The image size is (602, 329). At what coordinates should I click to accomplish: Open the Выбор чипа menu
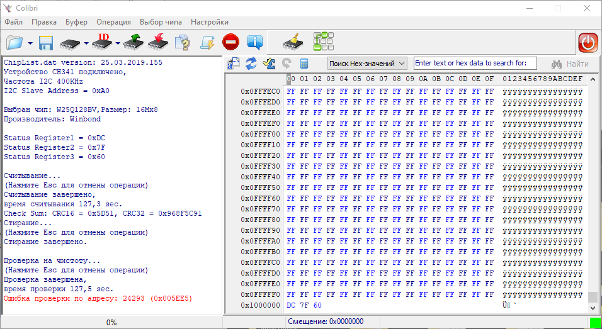pos(161,22)
